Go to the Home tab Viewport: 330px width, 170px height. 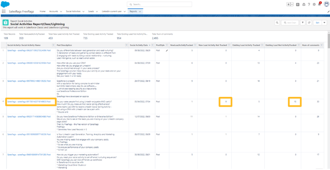coord(43,11)
